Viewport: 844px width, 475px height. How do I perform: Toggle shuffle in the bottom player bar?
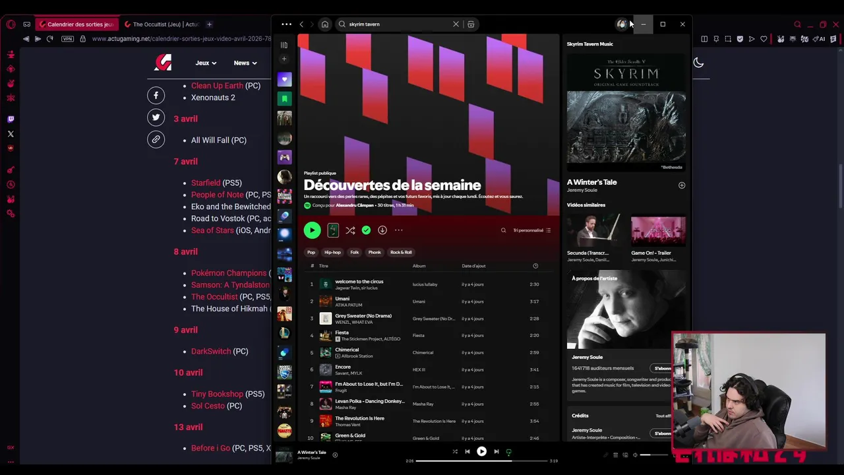pos(454,452)
